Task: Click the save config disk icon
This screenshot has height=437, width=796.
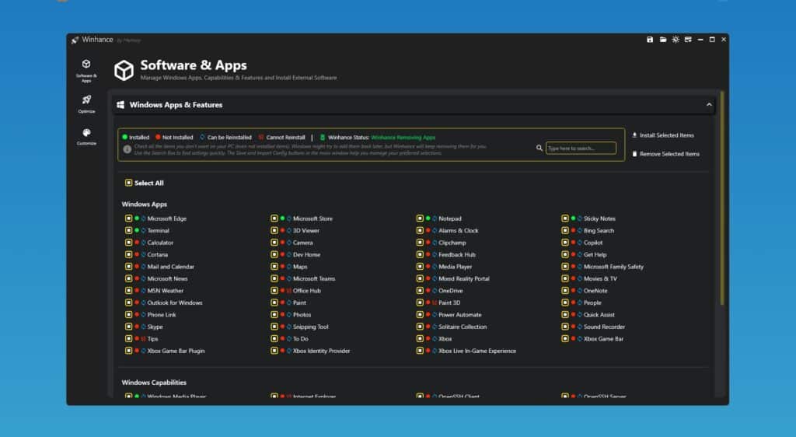Action: (650, 40)
